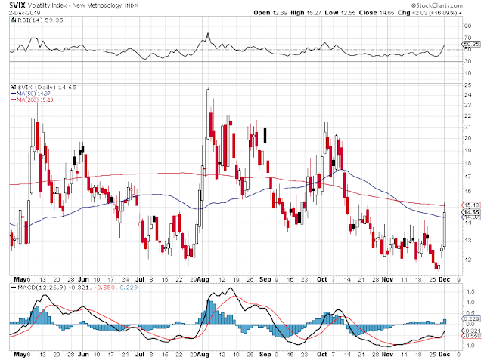Open the StockCharts.com attribution link
Image resolution: width=484 pixels, height=360 pixels.
[x=437, y=5]
